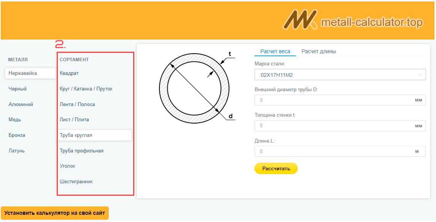Image resolution: width=436 pixels, height=222 pixels.
Task: Select Алюминий from the metal list
Action: 21,105
